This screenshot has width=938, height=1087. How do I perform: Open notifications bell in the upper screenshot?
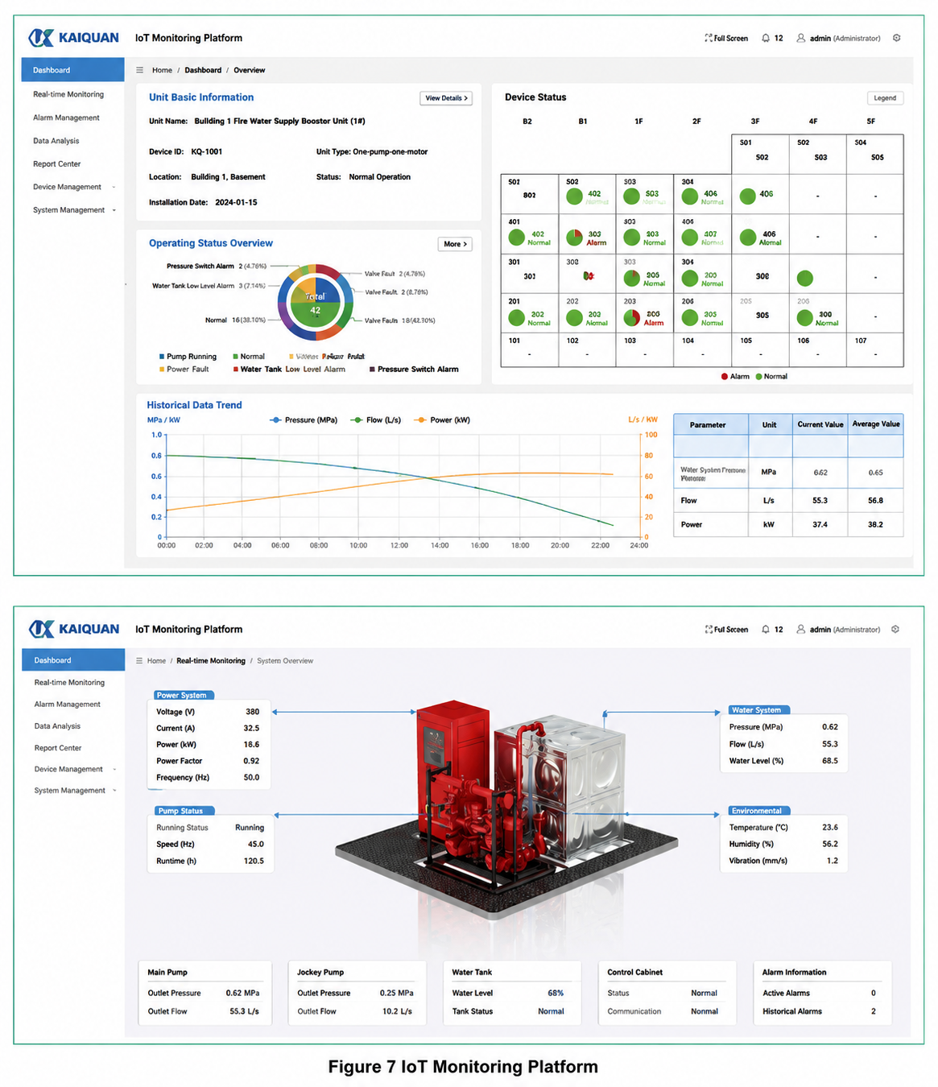click(x=766, y=38)
